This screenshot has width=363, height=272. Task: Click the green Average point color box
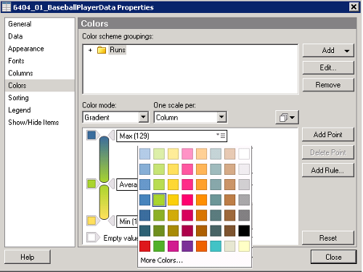pos(91,184)
